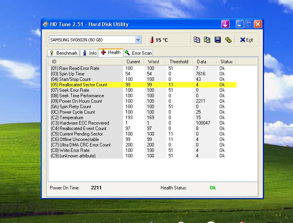Click the green Health Status Ok text

point(213,188)
